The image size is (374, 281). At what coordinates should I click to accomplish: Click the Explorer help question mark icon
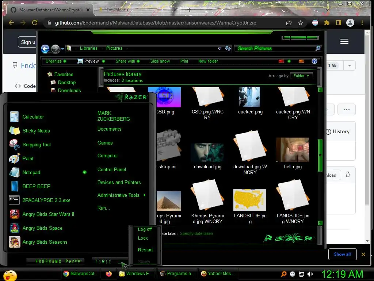tap(314, 61)
